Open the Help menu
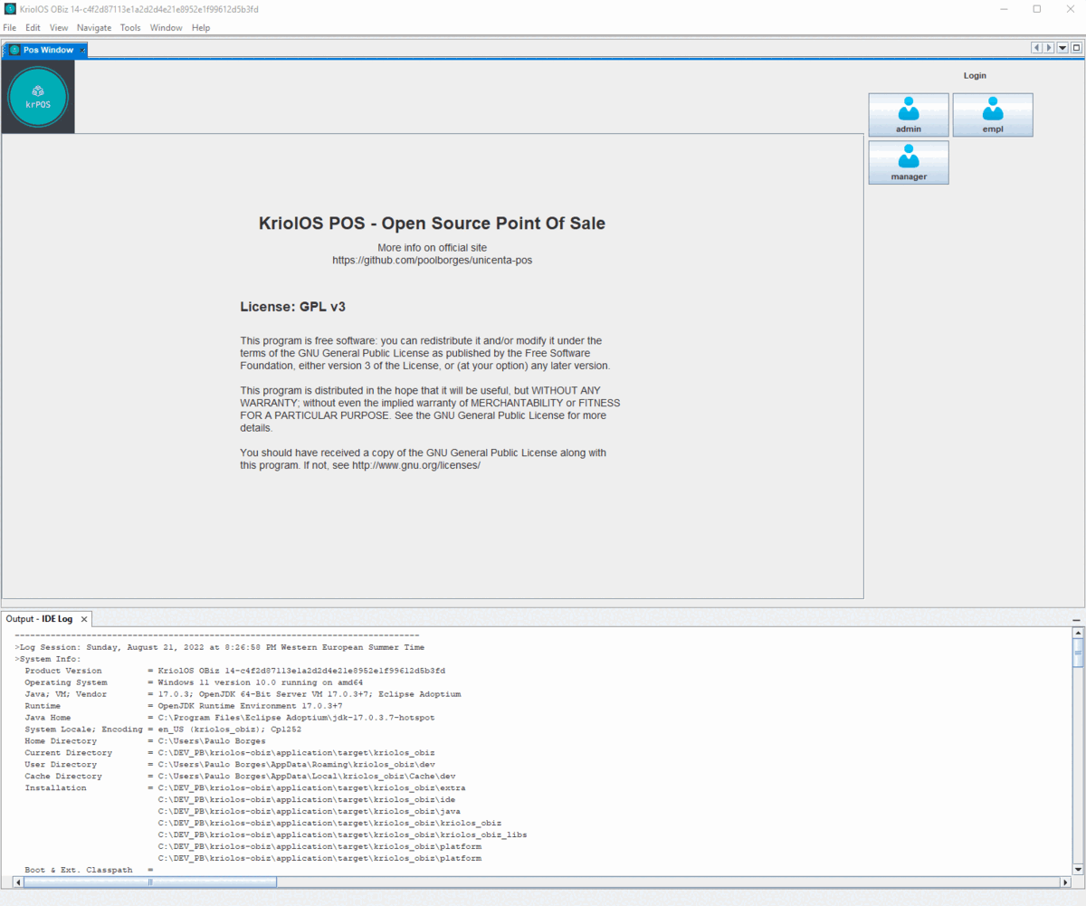 click(201, 27)
